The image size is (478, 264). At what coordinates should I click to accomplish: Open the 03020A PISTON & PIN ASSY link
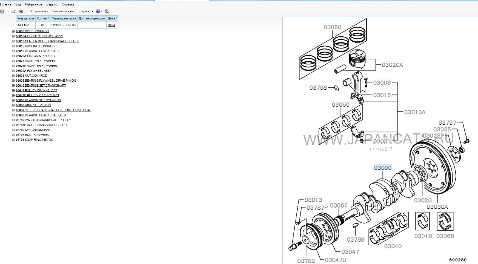[36, 56]
